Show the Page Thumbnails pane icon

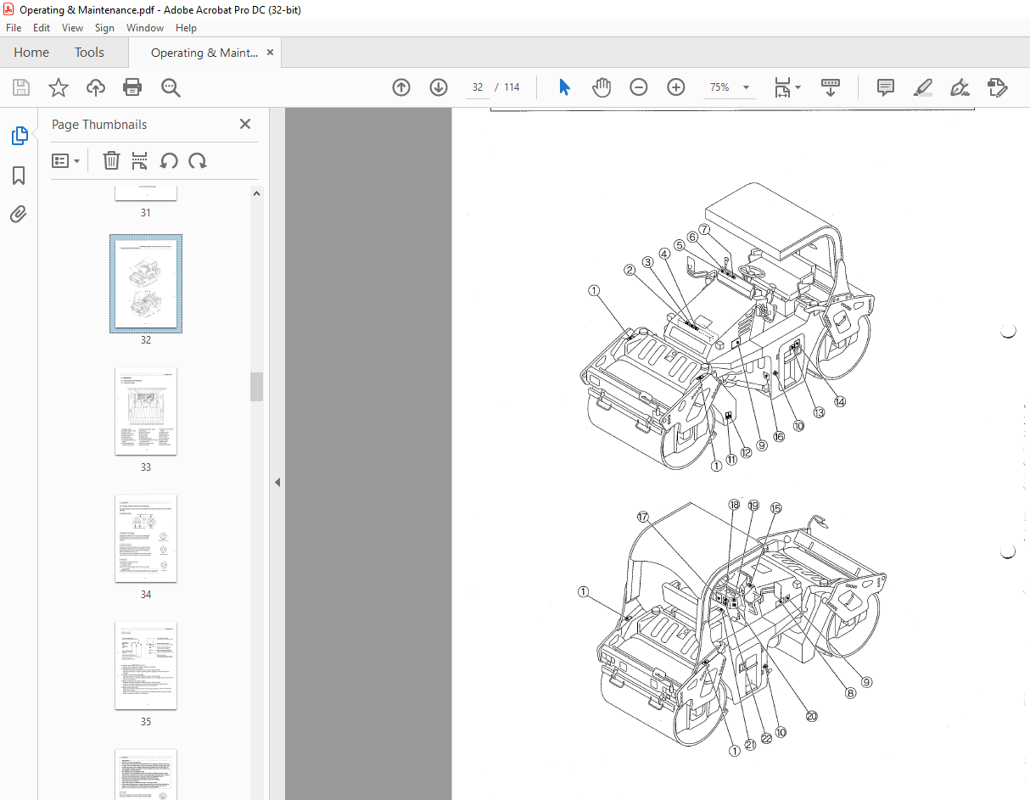point(19,136)
